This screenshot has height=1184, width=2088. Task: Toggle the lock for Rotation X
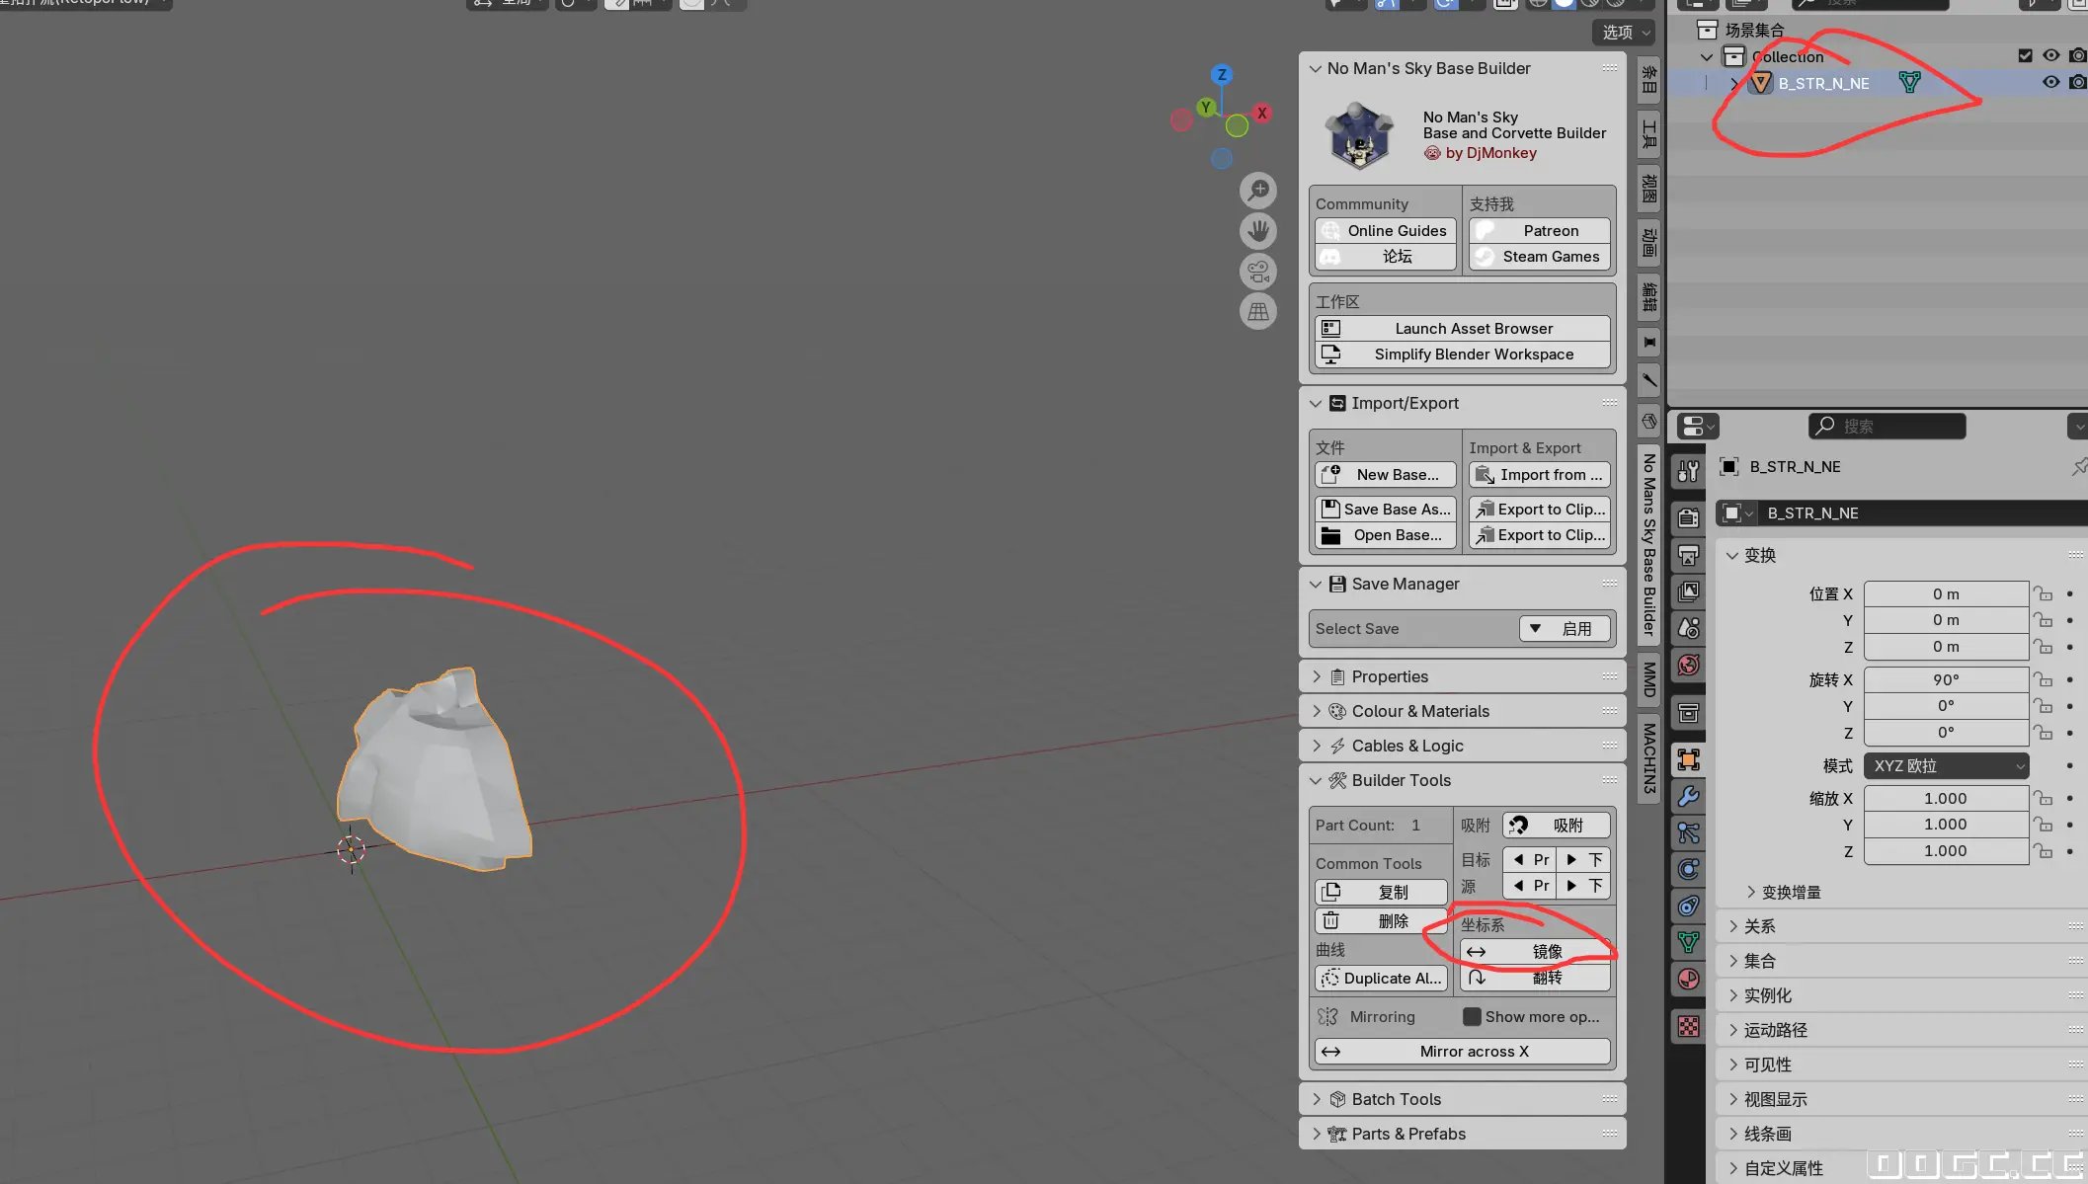pos(2043,680)
